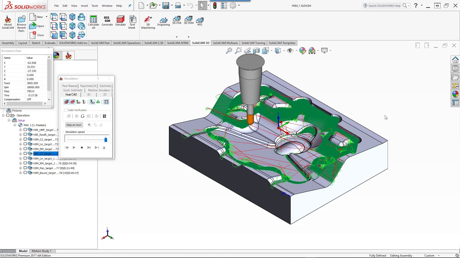Check the HSM_Pen_target operation checkbox
The width and height of the screenshot is (460, 258).
(x=25, y=168)
